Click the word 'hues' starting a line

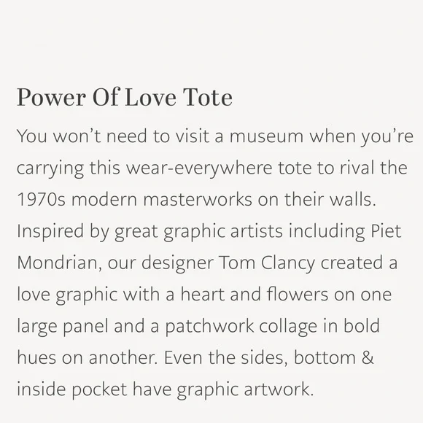(x=36, y=357)
